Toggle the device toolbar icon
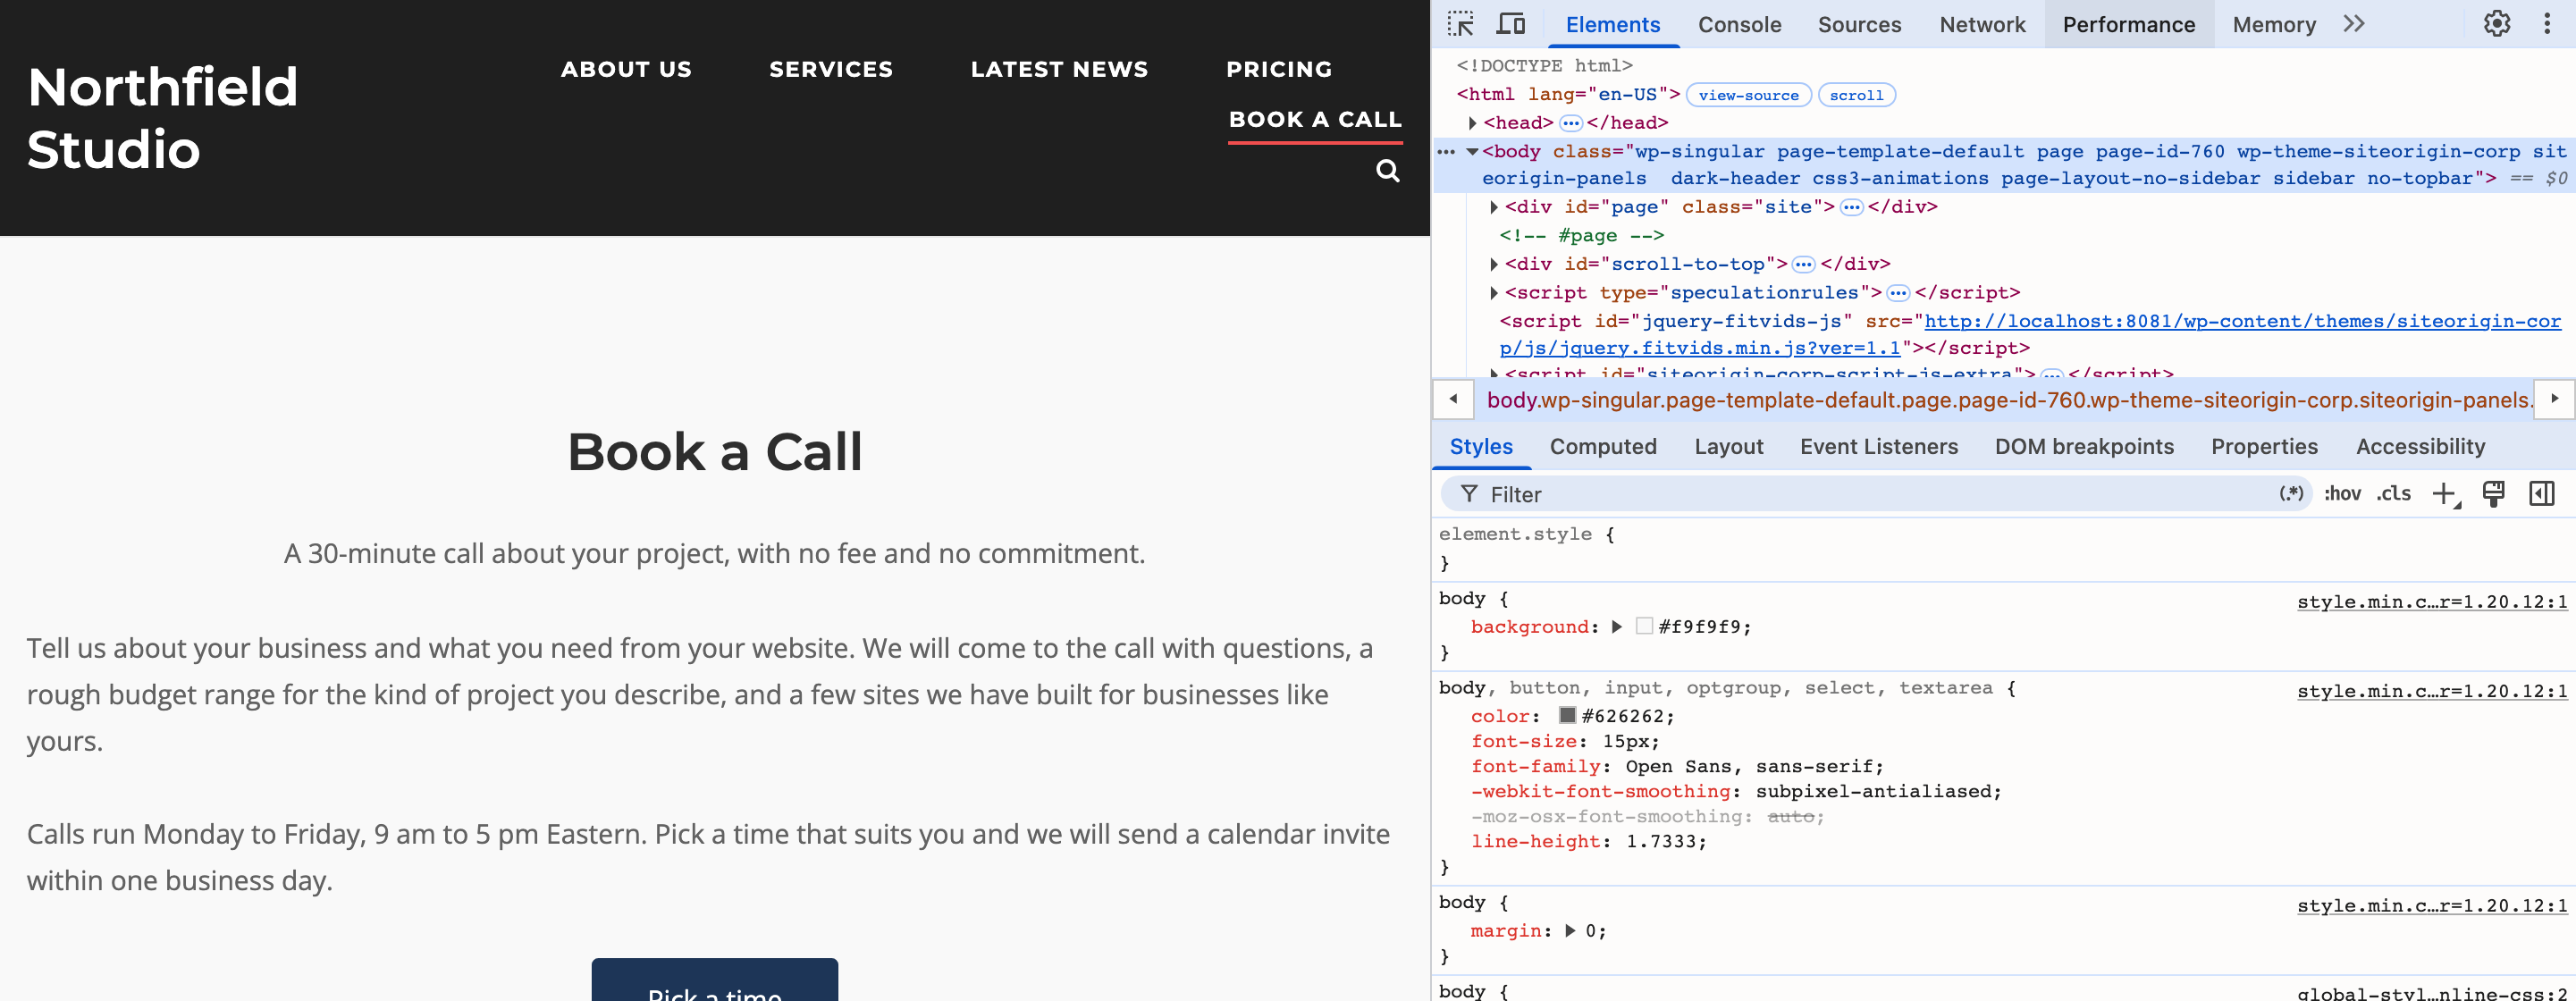2576x1001 pixels. 1510,24
